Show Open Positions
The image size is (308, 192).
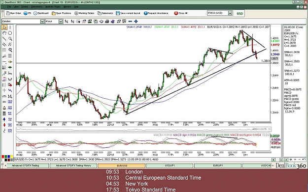(x=61, y=13)
